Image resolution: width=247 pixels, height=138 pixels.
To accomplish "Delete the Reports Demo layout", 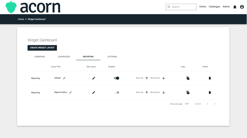I will coord(210,92).
